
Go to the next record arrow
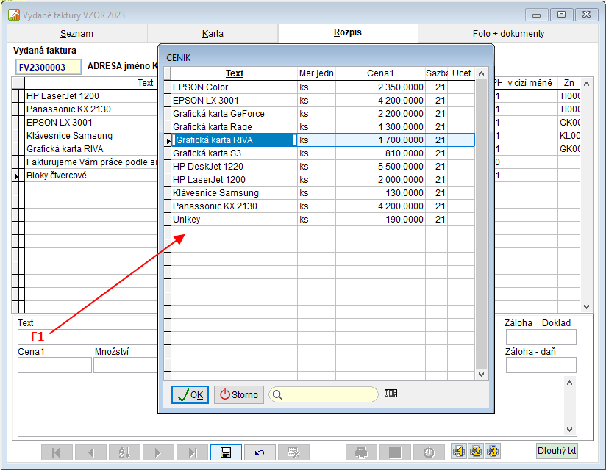158,452
